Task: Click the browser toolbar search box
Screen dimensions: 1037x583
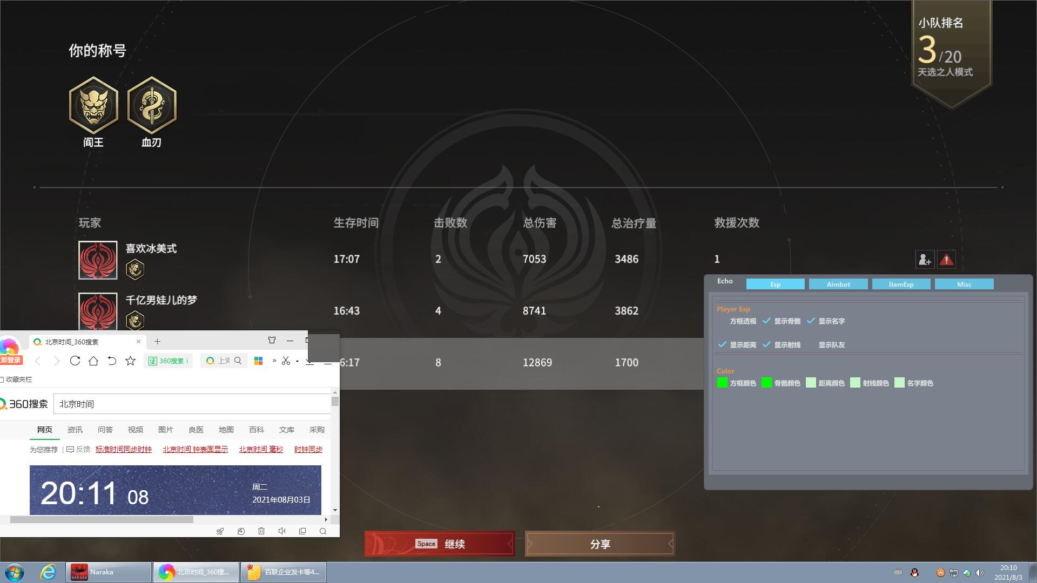Action: coord(224,361)
